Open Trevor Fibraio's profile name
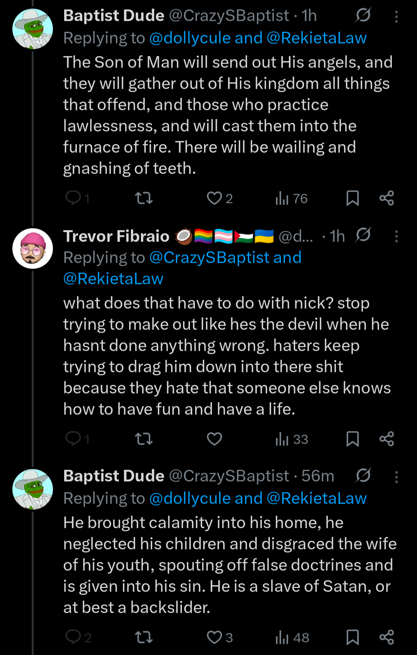Image resolution: width=417 pixels, height=655 pixels. 116,236
